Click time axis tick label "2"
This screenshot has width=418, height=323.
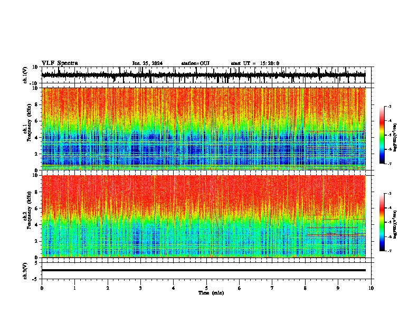(108, 288)
